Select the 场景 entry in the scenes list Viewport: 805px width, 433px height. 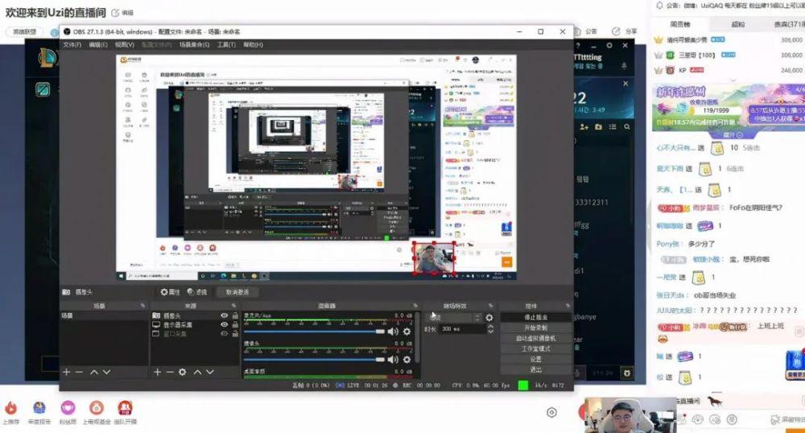click(x=104, y=315)
